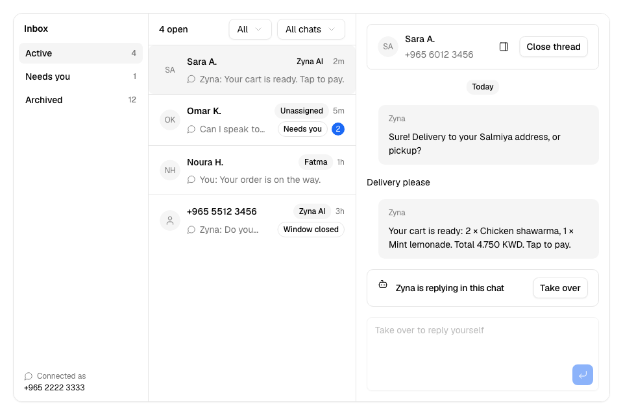This screenshot has height=415, width=623.
Task: Click the Fatma assignee tag on Noura H.
Action: pyautogui.click(x=315, y=162)
